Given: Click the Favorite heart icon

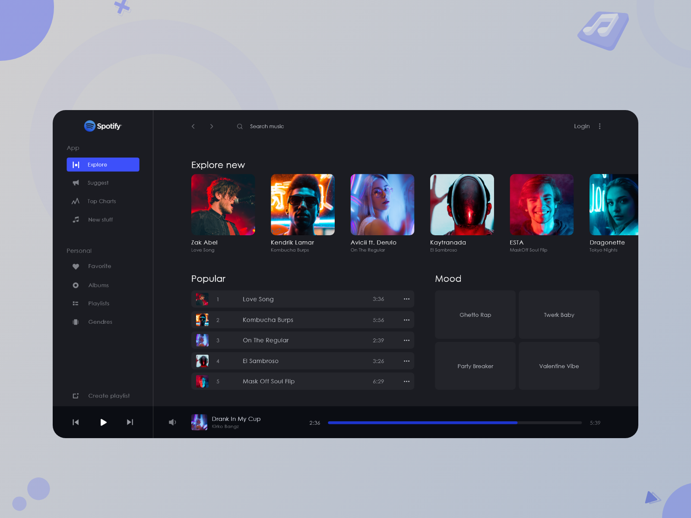Looking at the screenshot, I should [76, 266].
